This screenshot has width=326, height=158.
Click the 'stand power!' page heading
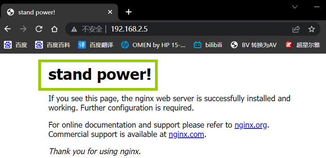click(100, 74)
